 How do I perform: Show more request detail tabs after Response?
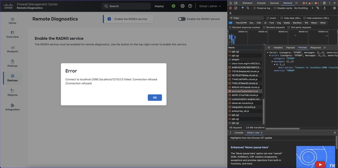click(324, 47)
